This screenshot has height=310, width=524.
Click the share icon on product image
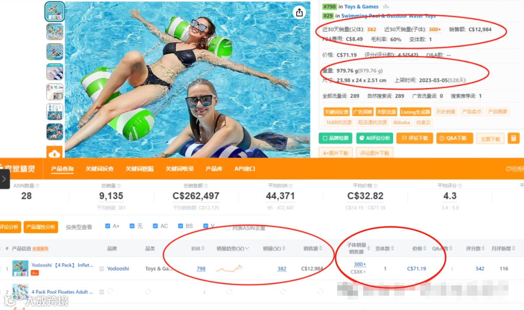(299, 13)
